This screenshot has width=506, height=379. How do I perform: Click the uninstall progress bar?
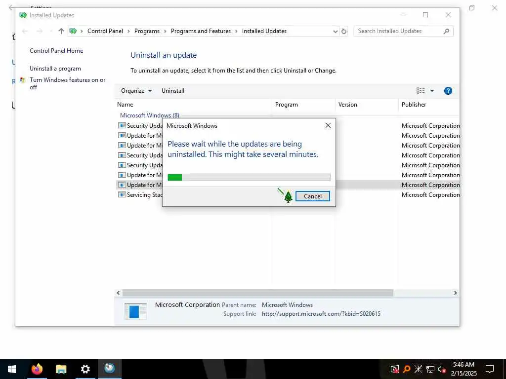(249, 177)
